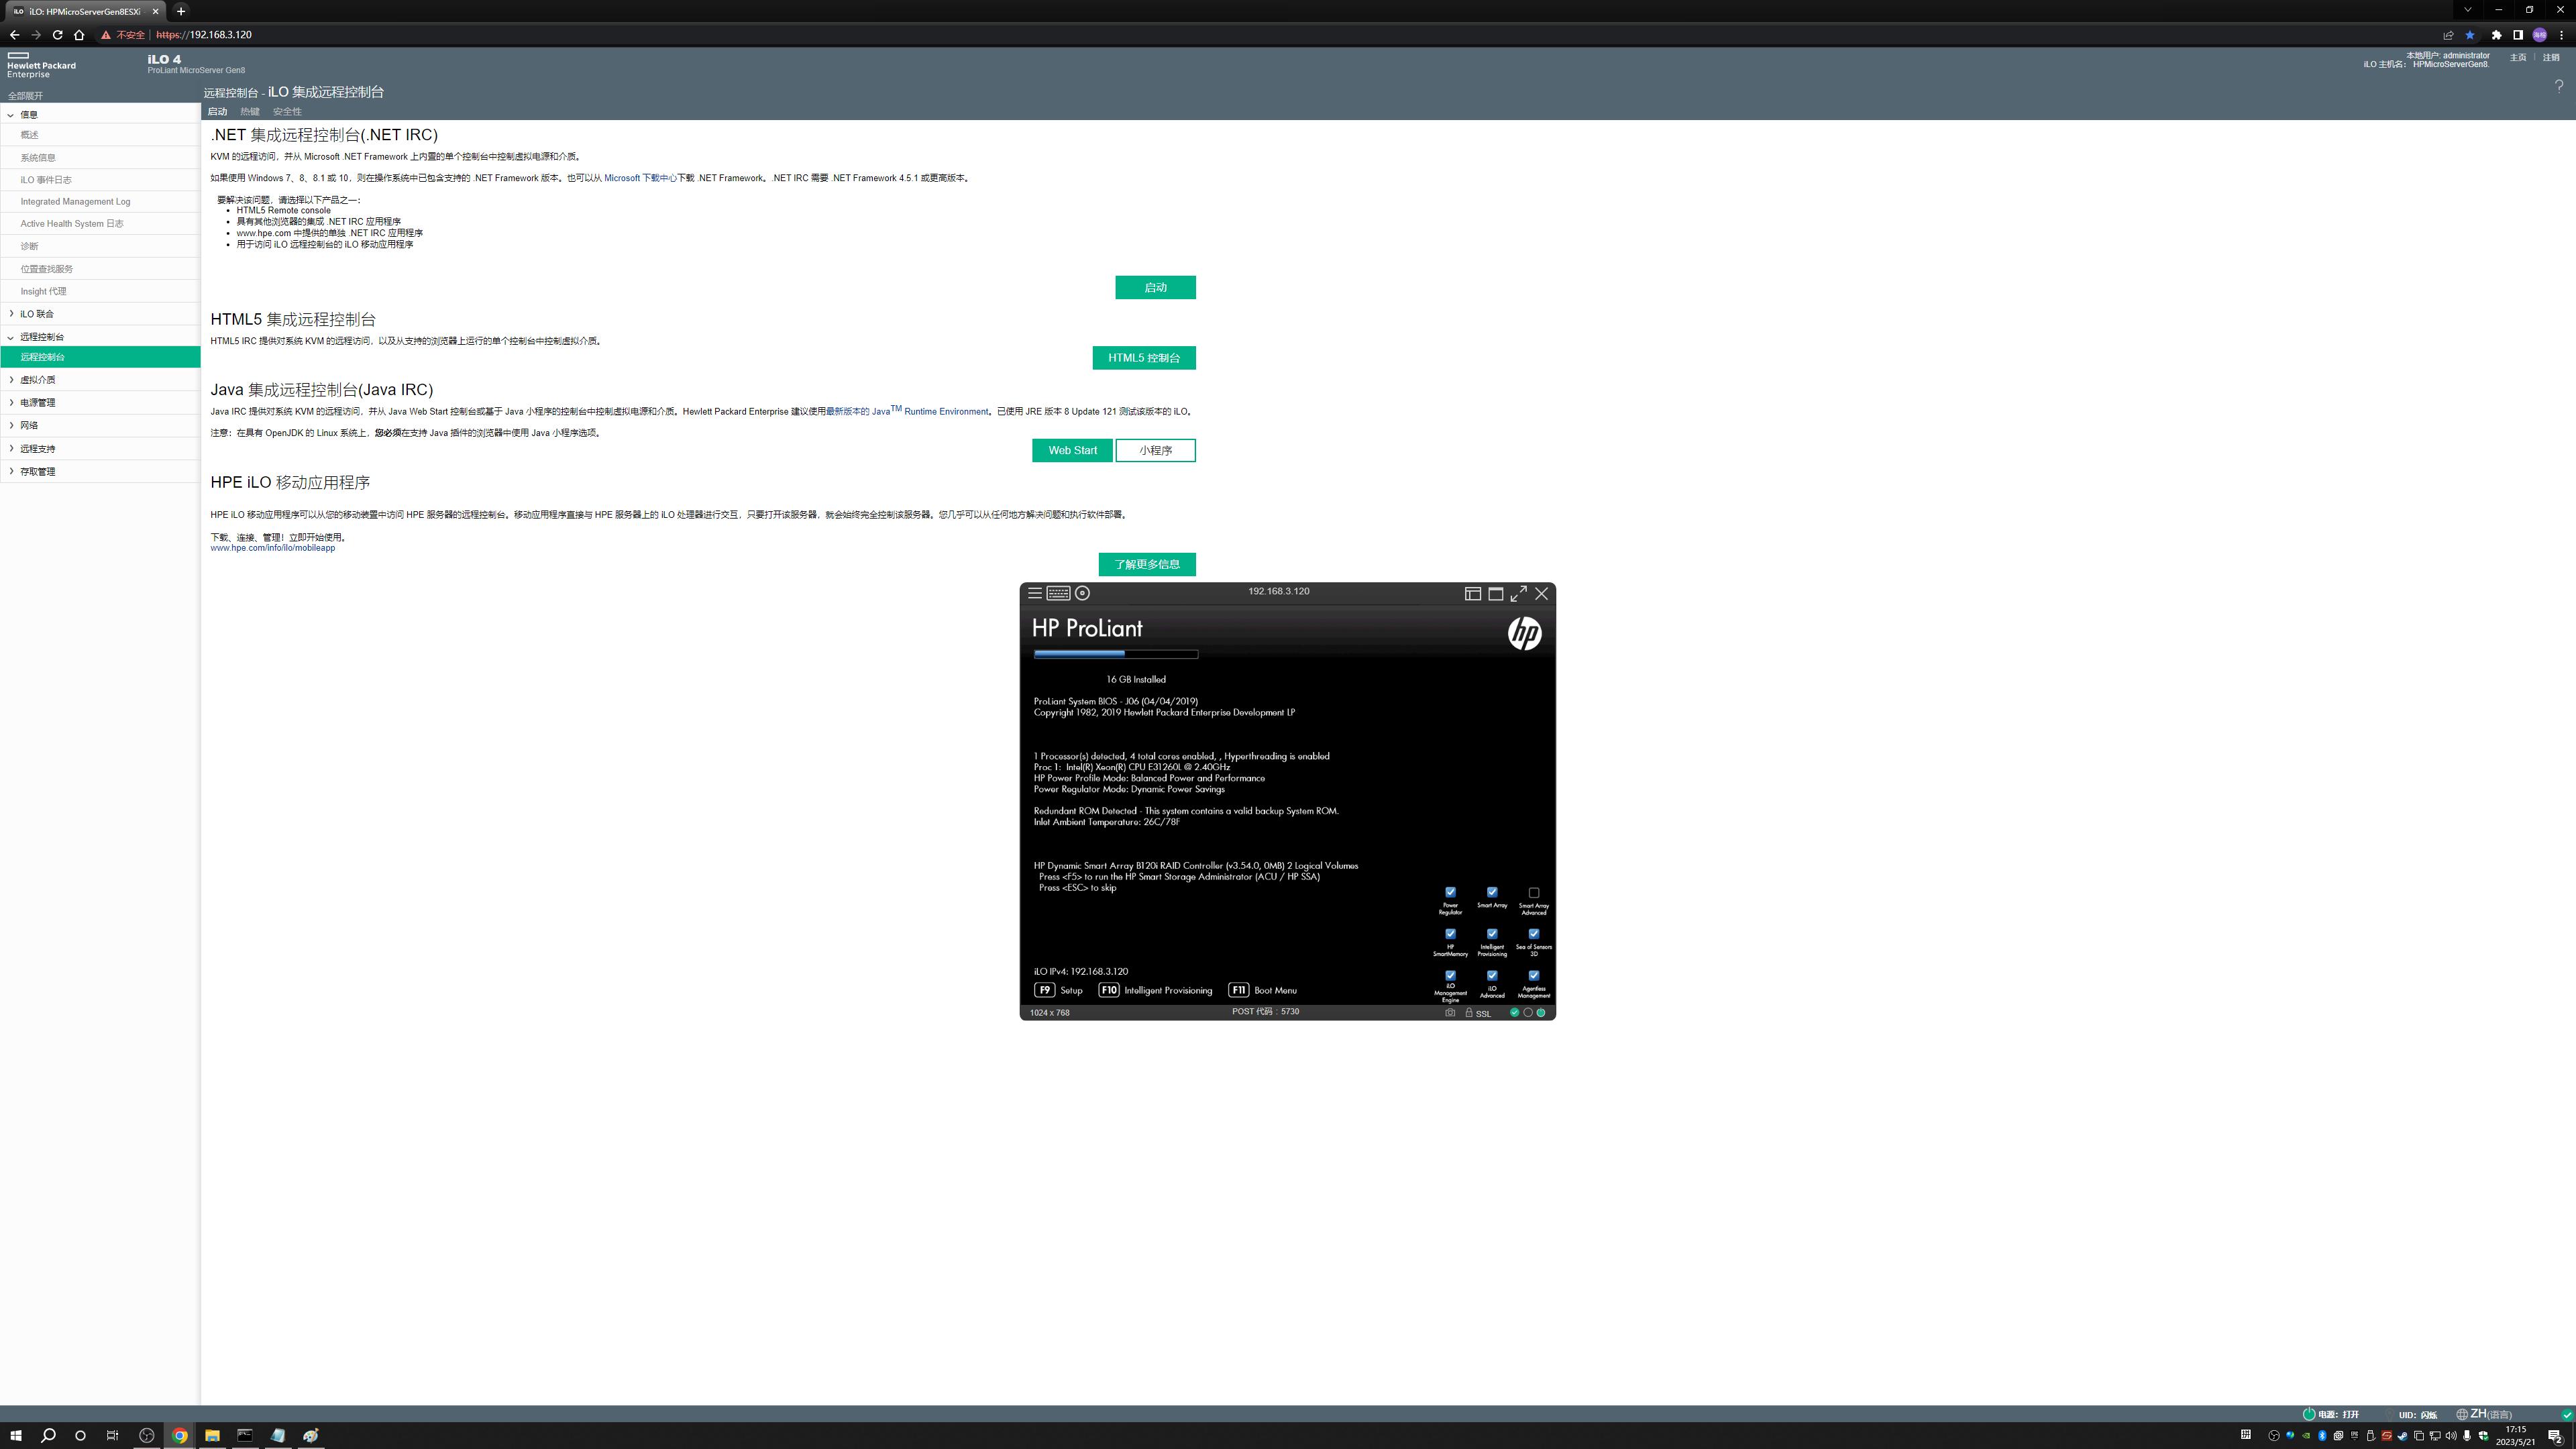Switch to the 安全性 tab
Screen dimensions: 2576x1449
coord(287,112)
